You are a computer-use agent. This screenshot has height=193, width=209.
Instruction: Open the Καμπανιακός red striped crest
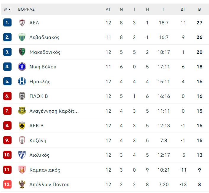pos(22,170)
